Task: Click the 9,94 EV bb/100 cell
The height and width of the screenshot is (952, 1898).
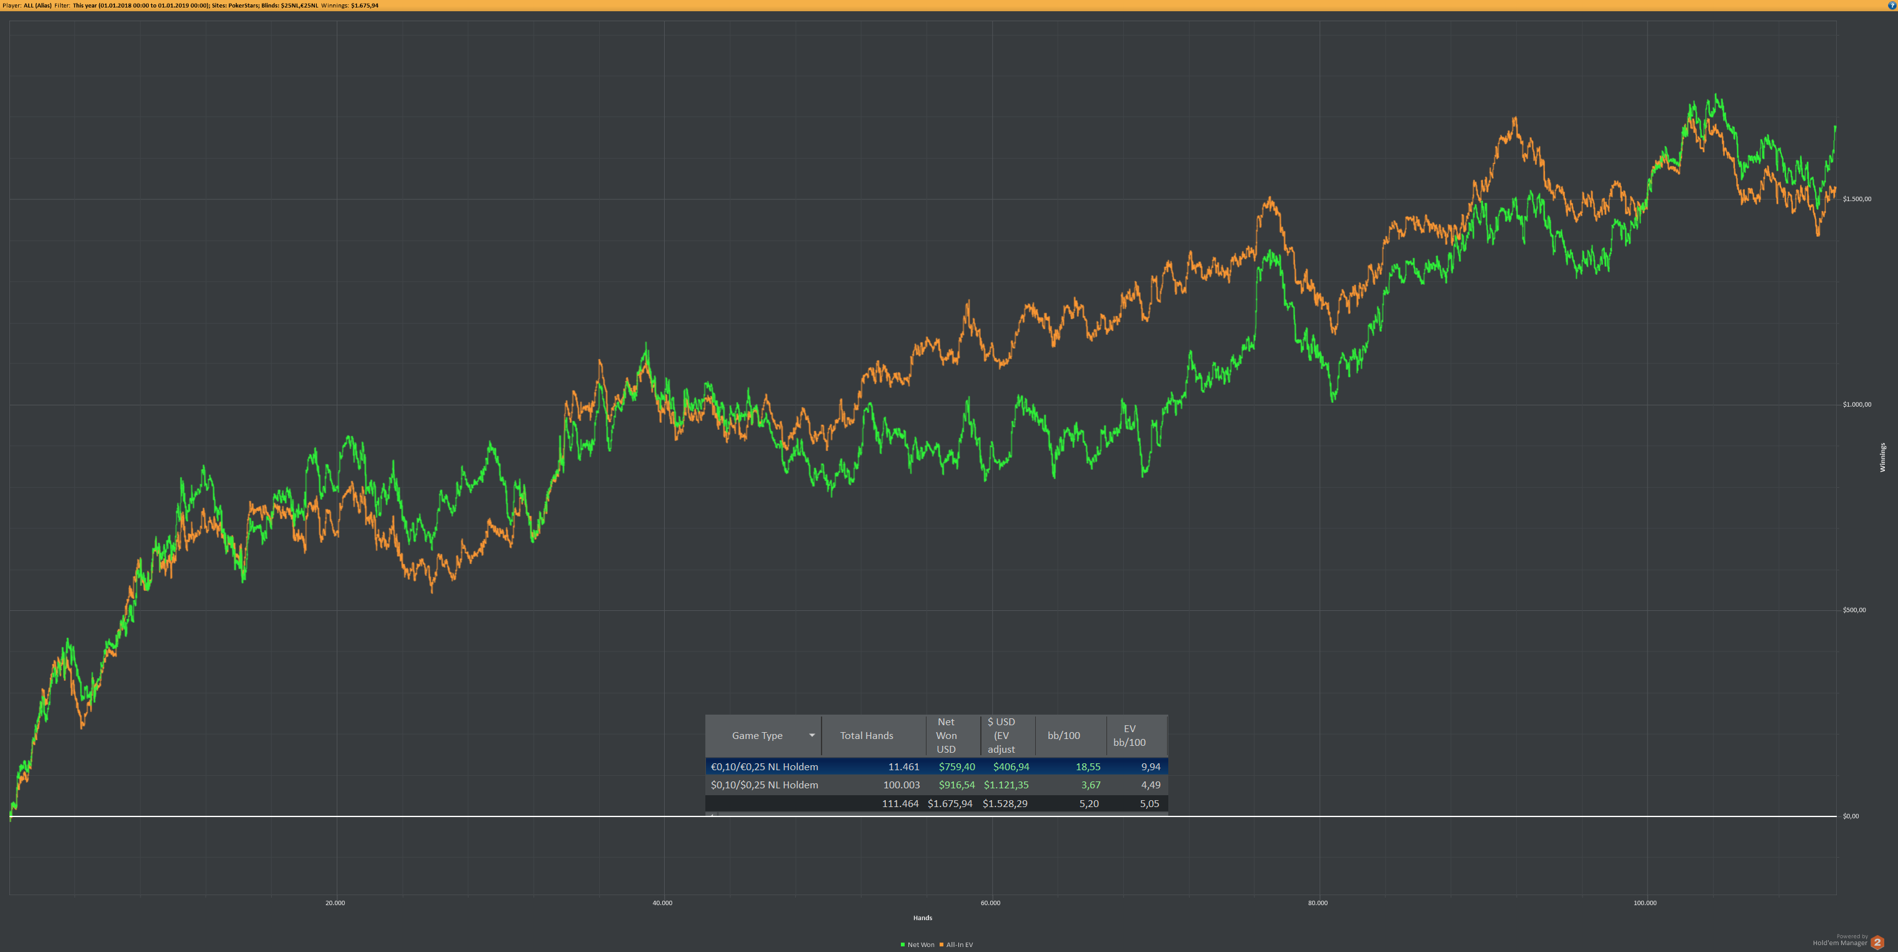Action: pos(1150,767)
